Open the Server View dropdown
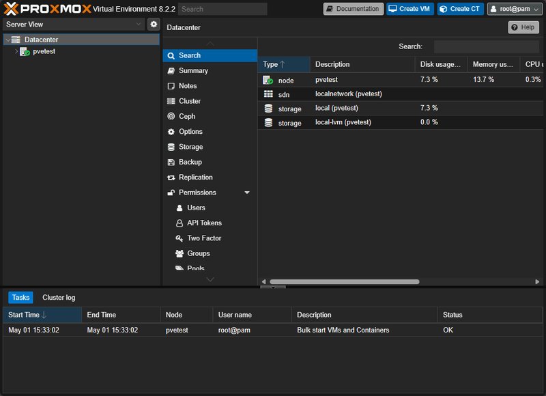Image resolution: width=546 pixels, height=396 pixels. [74, 25]
